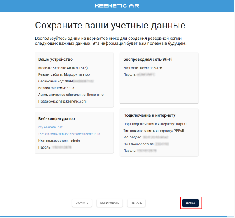Image resolution: width=235 pixels, height=218 pixels.
Task: Click the ПЕЧАТЬ button
Action: tap(136, 203)
